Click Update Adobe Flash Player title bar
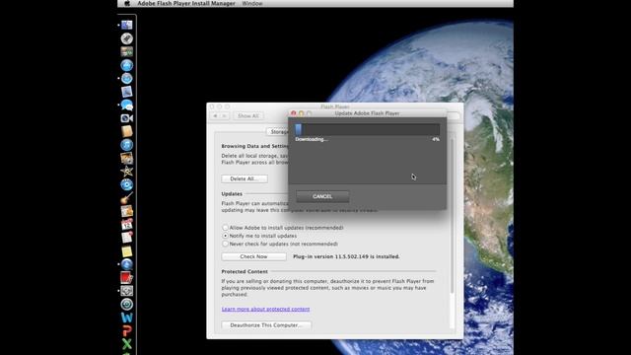The image size is (631, 355). pos(367,113)
